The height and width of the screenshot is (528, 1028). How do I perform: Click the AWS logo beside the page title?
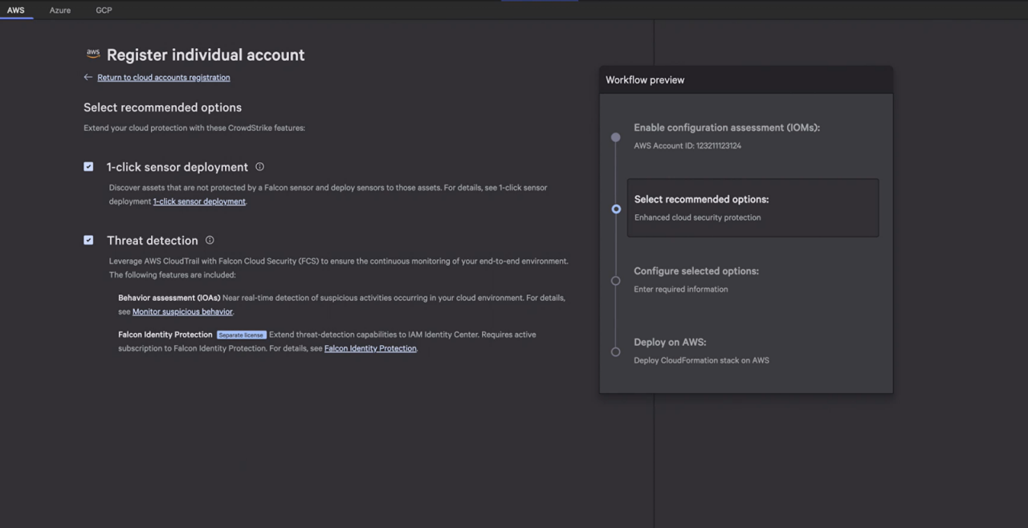coord(93,54)
